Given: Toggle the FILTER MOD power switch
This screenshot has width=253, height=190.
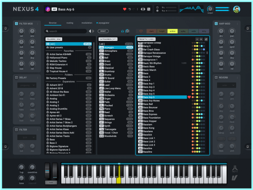Looking at the screenshot, I should click(x=16, y=24).
